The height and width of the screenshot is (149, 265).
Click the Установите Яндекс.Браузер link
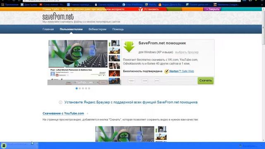pyautogui.click(x=131, y=102)
